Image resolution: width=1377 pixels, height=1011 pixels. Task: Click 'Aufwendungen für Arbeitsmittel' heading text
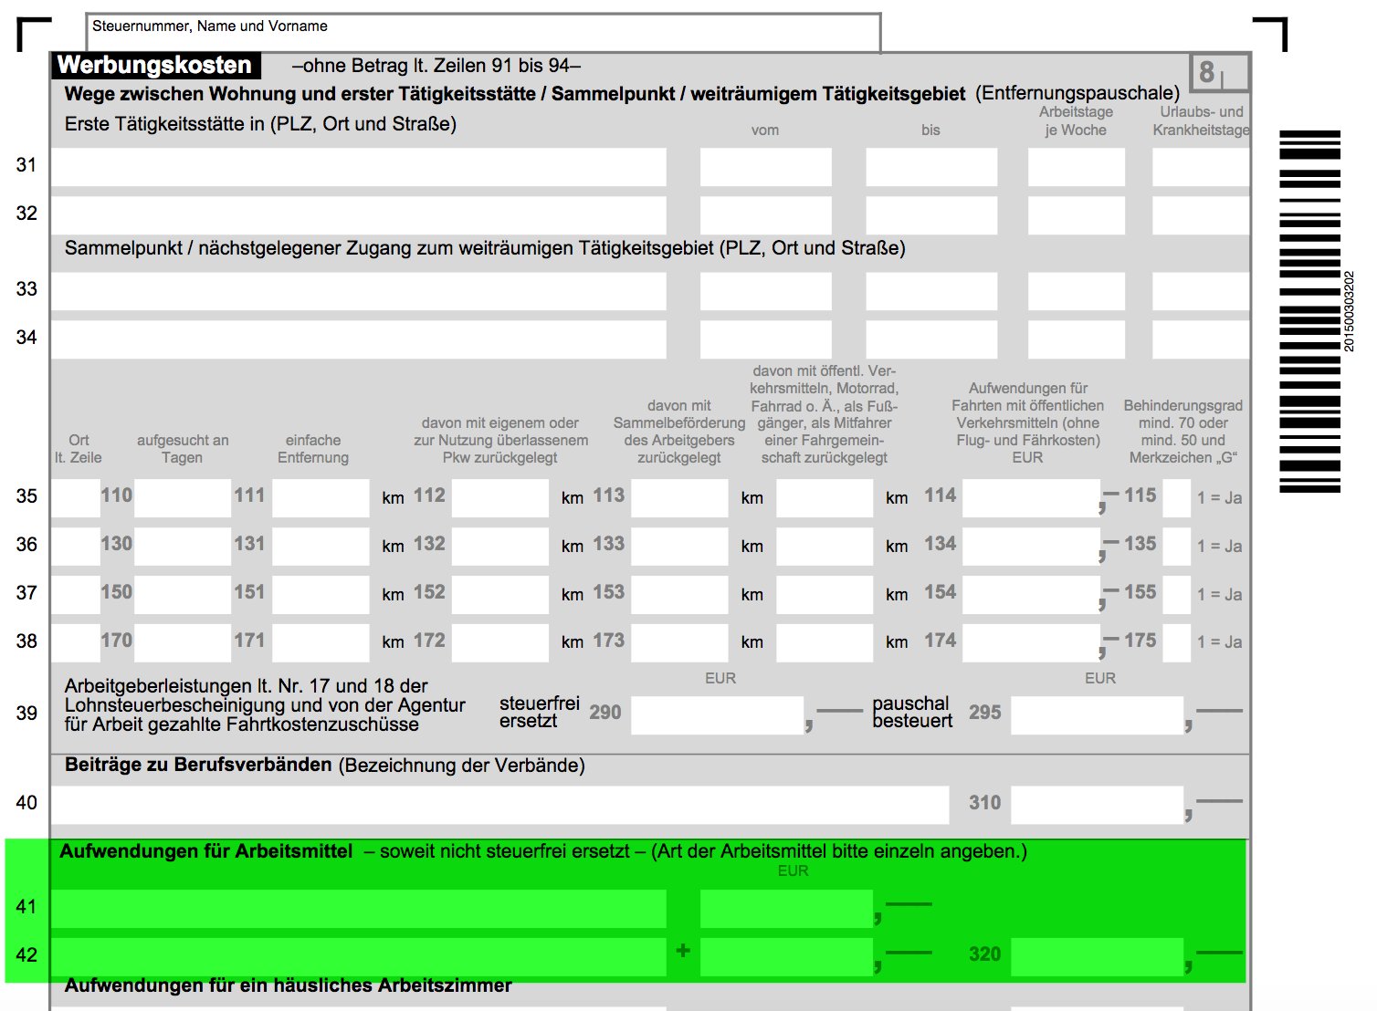206,851
